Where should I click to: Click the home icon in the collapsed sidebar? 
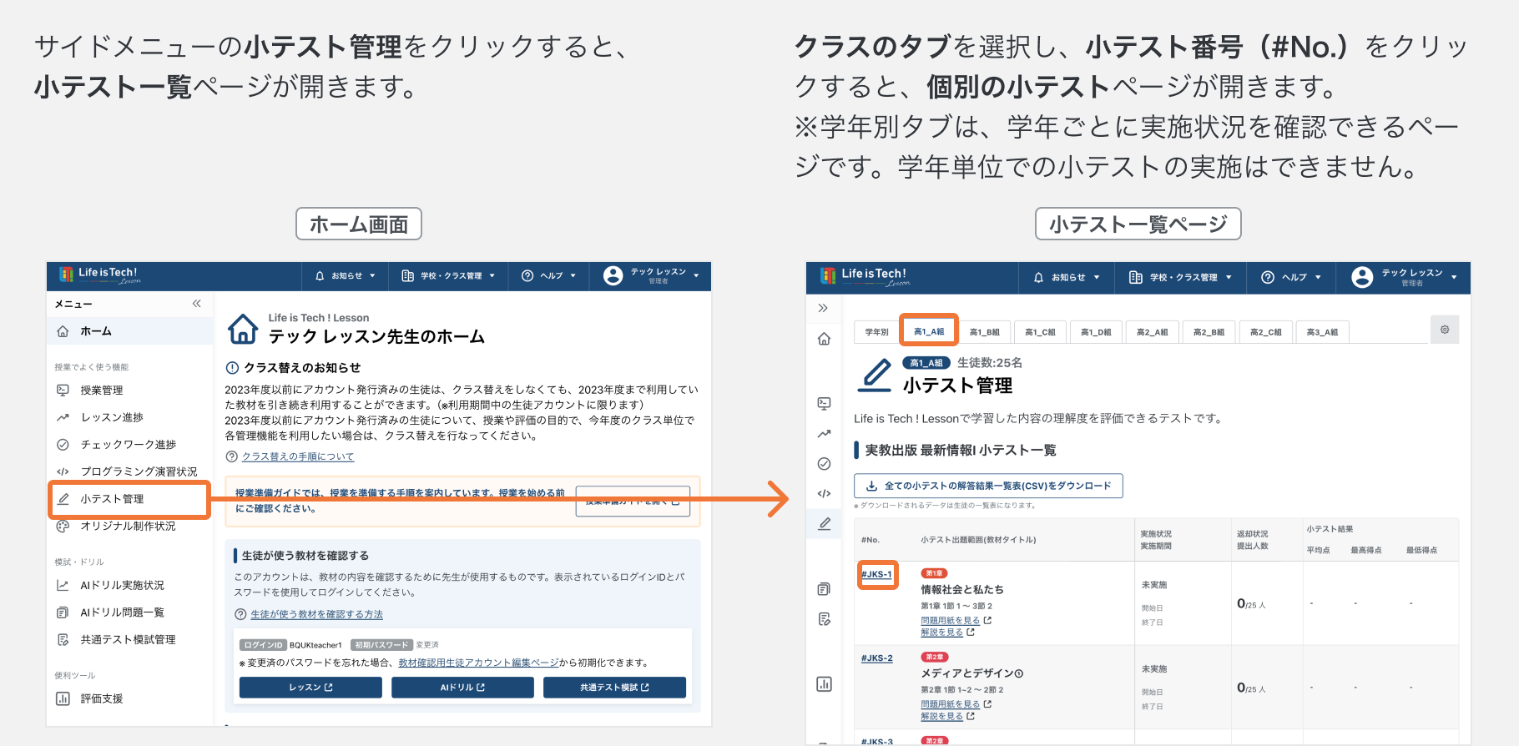pos(824,339)
